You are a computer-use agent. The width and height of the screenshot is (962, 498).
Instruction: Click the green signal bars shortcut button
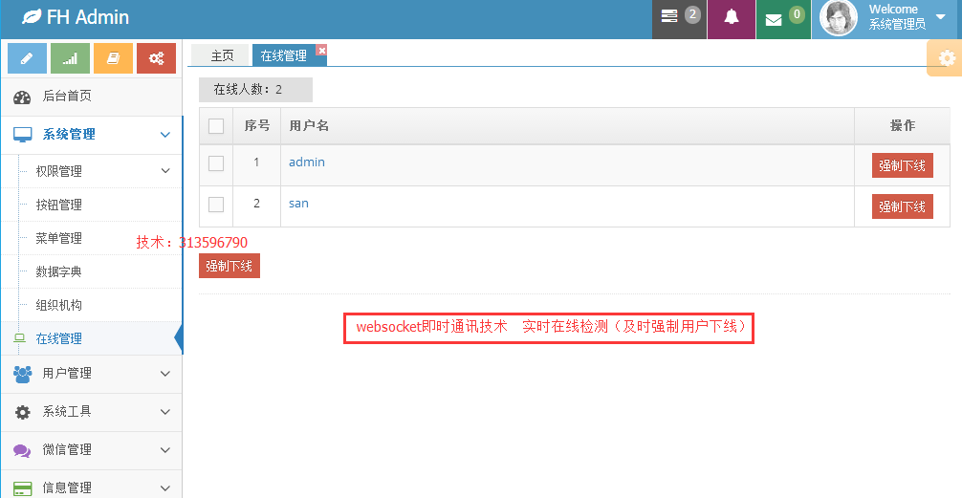coord(70,58)
